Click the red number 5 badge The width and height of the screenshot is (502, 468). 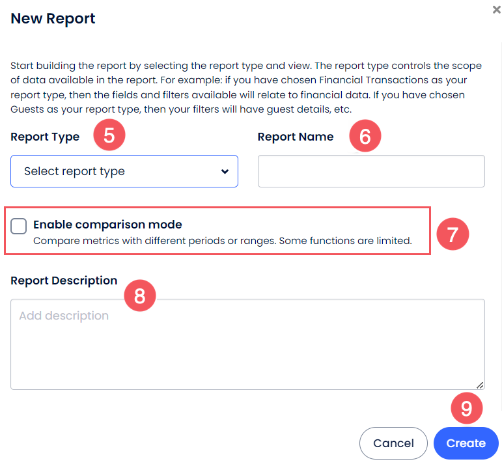click(109, 137)
